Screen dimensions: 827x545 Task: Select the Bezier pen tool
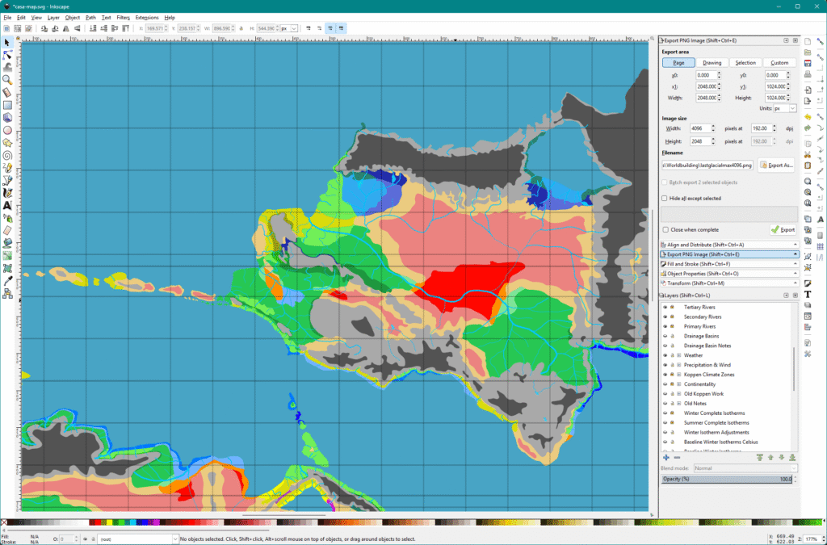click(7, 181)
